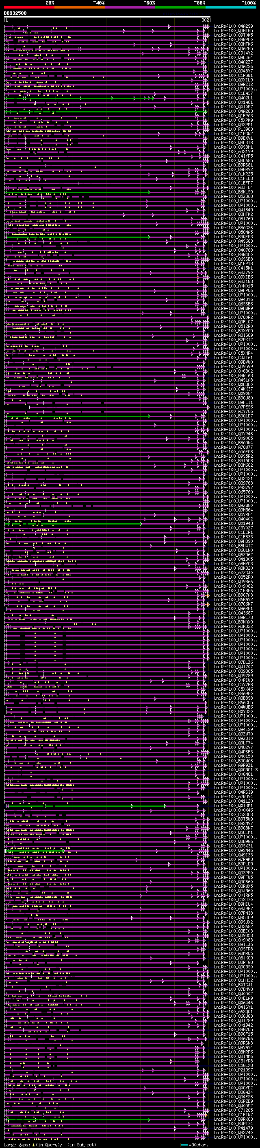
Task: Select the UniRef100_B9GF15 label
Action: click(x=233, y=1034)
